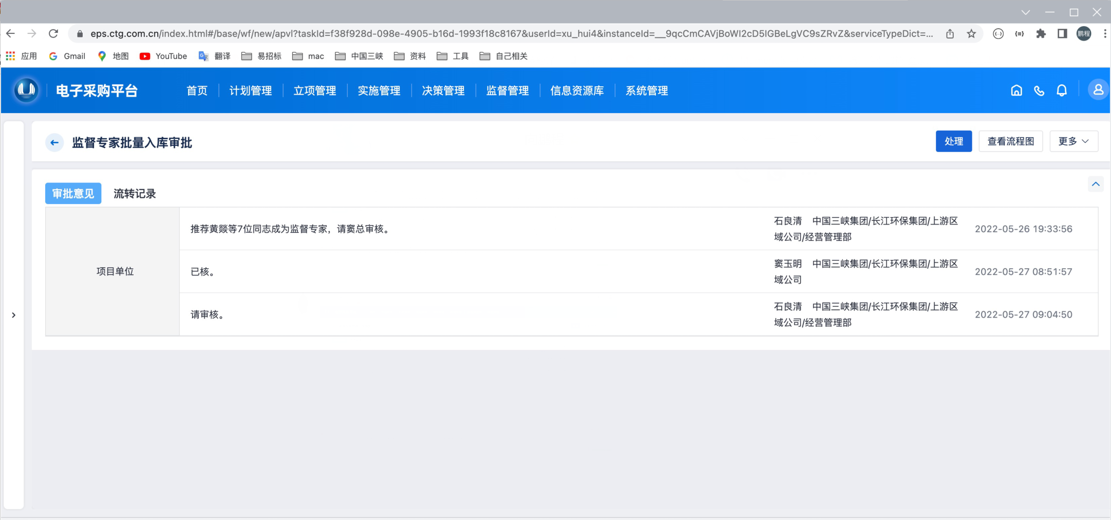Open the 中国三峡 bookmark folder
1111x520 pixels.
(x=359, y=56)
